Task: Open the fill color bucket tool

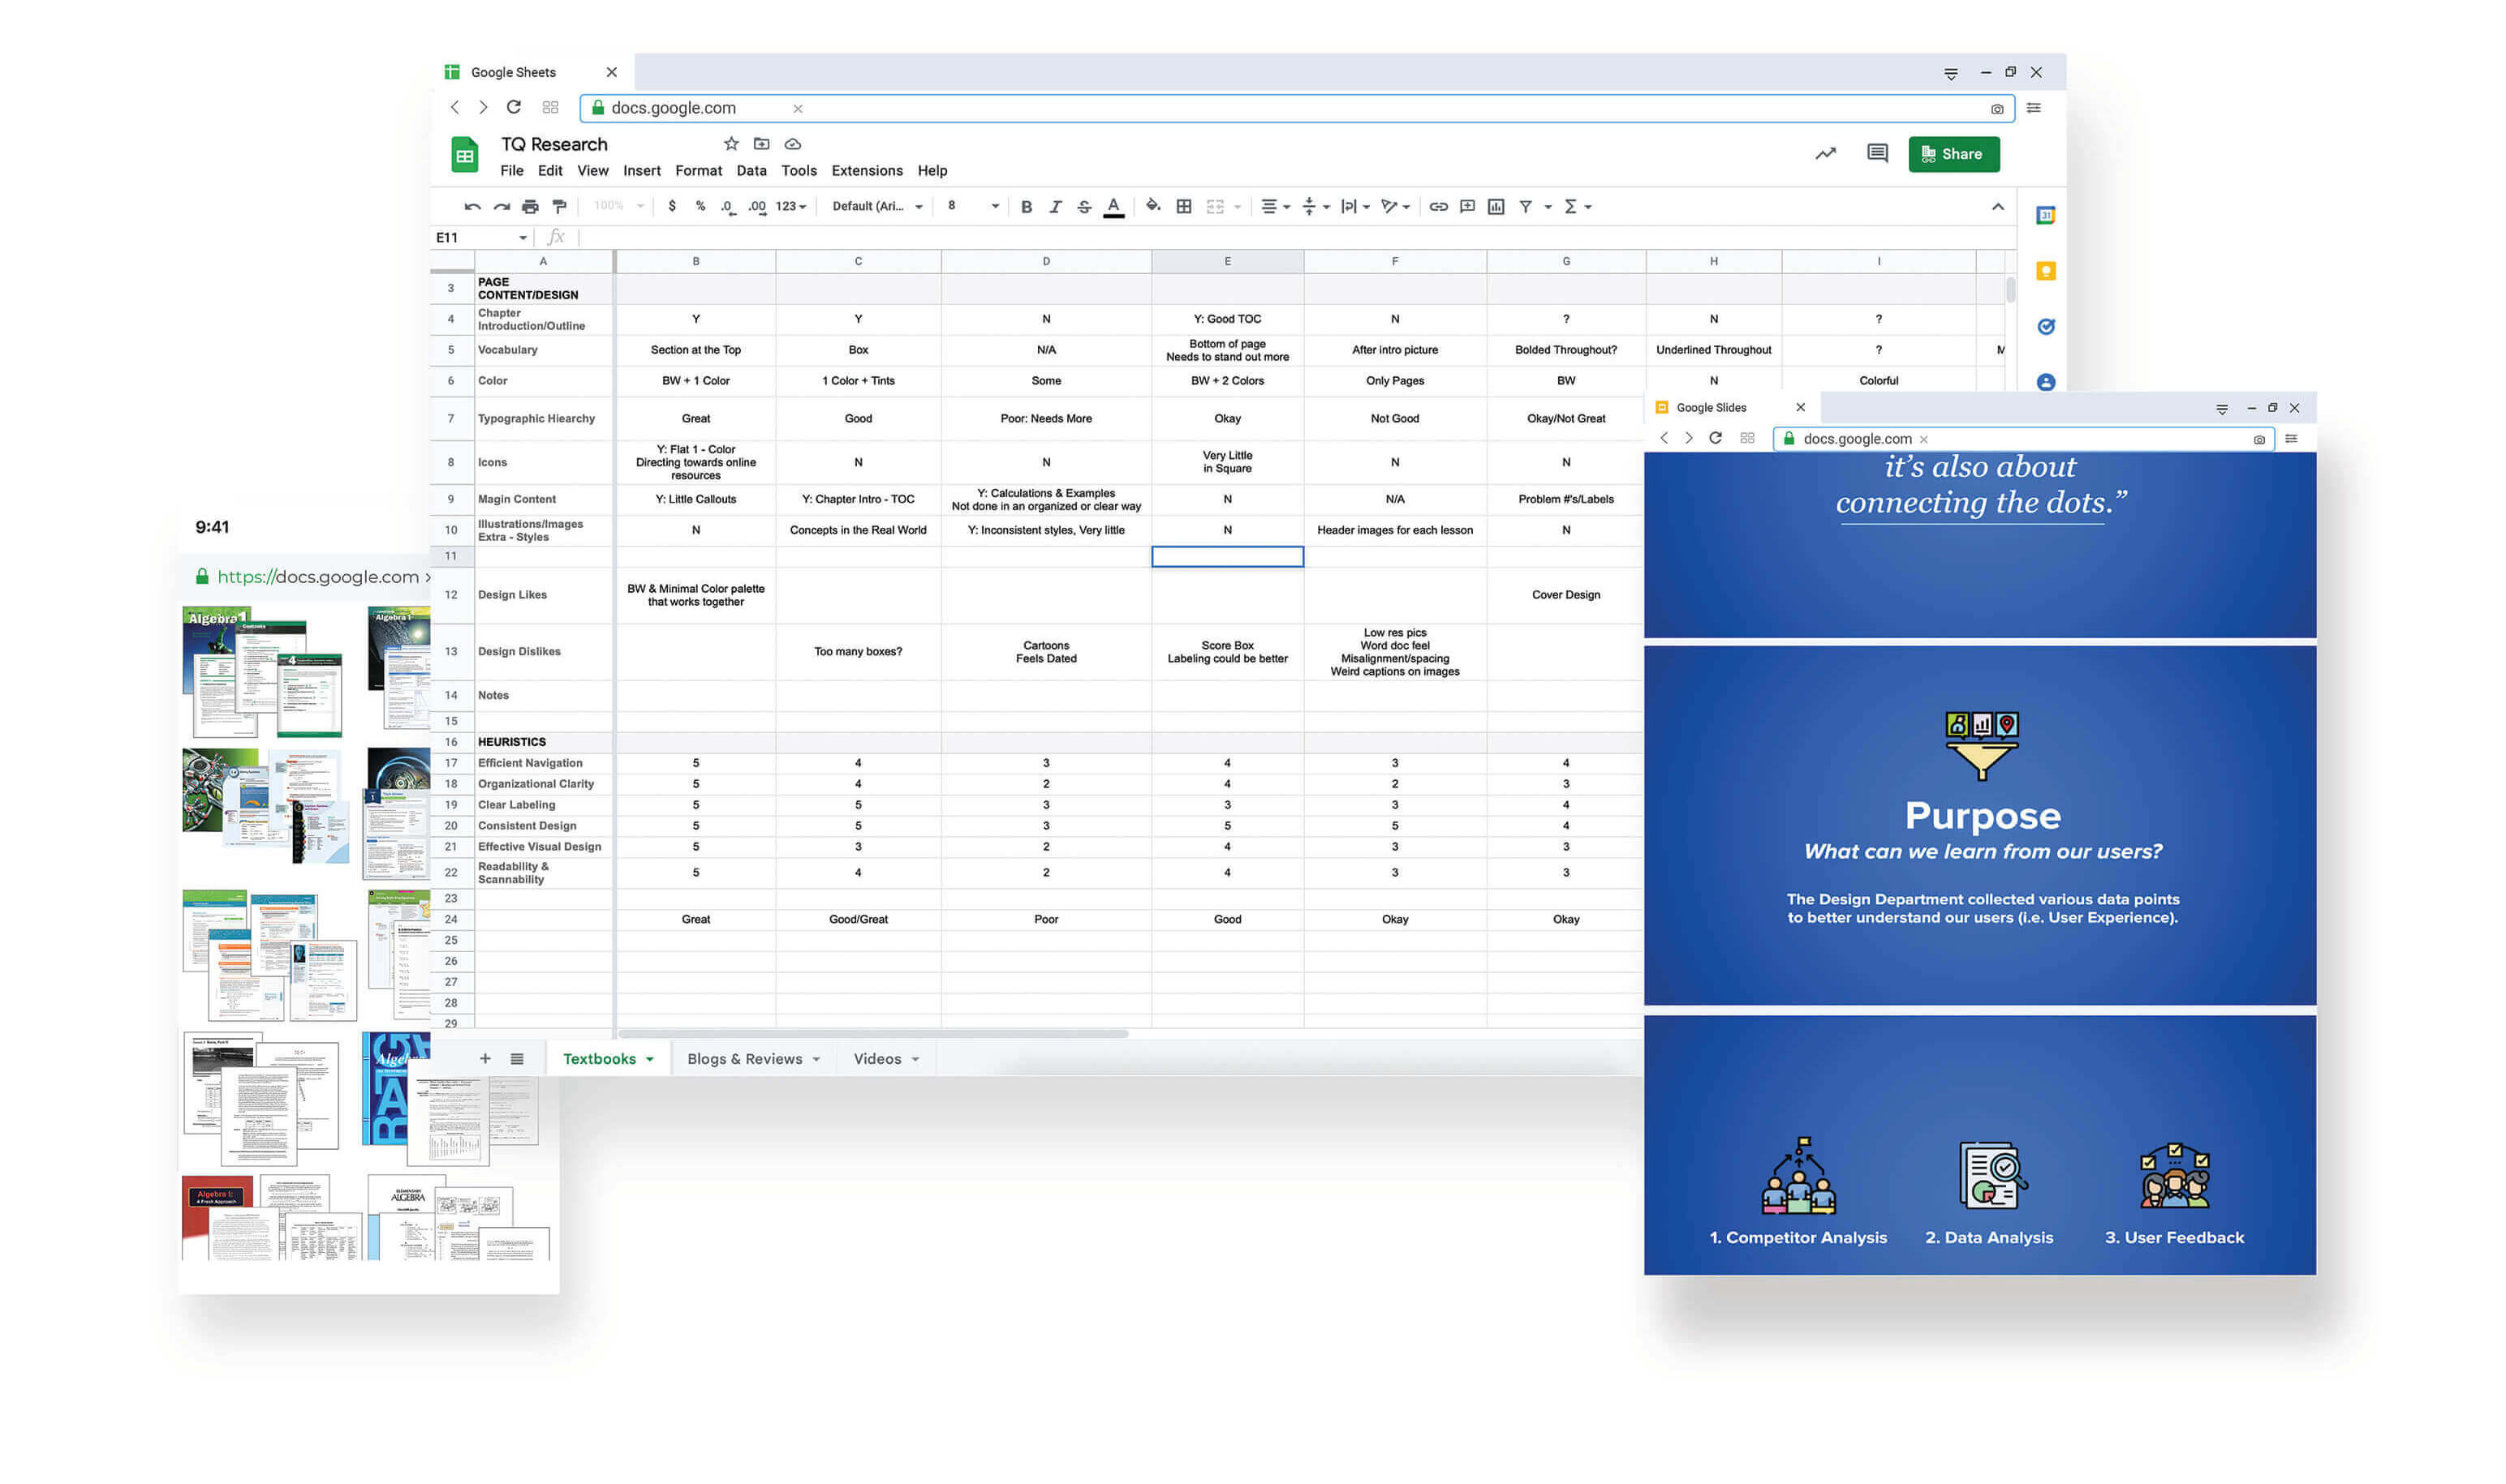Action: coord(1153,206)
